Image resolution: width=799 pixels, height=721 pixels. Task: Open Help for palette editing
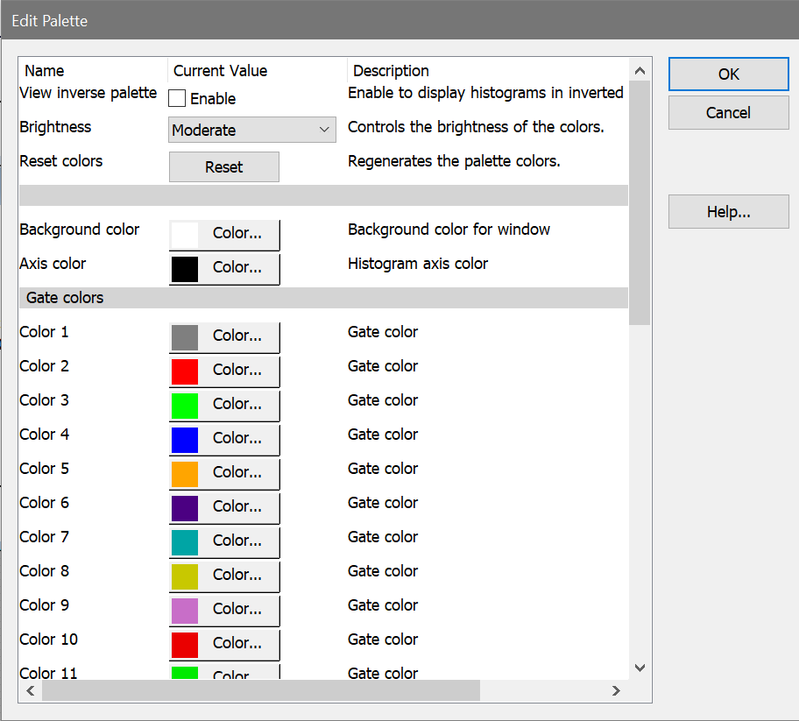tap(728, 212)
